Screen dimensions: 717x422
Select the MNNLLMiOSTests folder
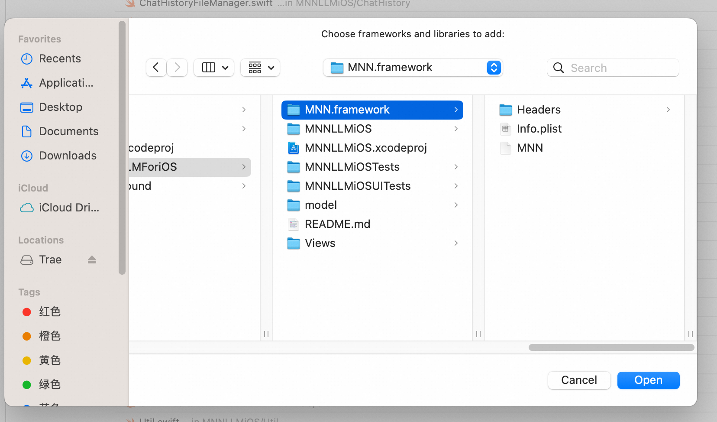372,167
